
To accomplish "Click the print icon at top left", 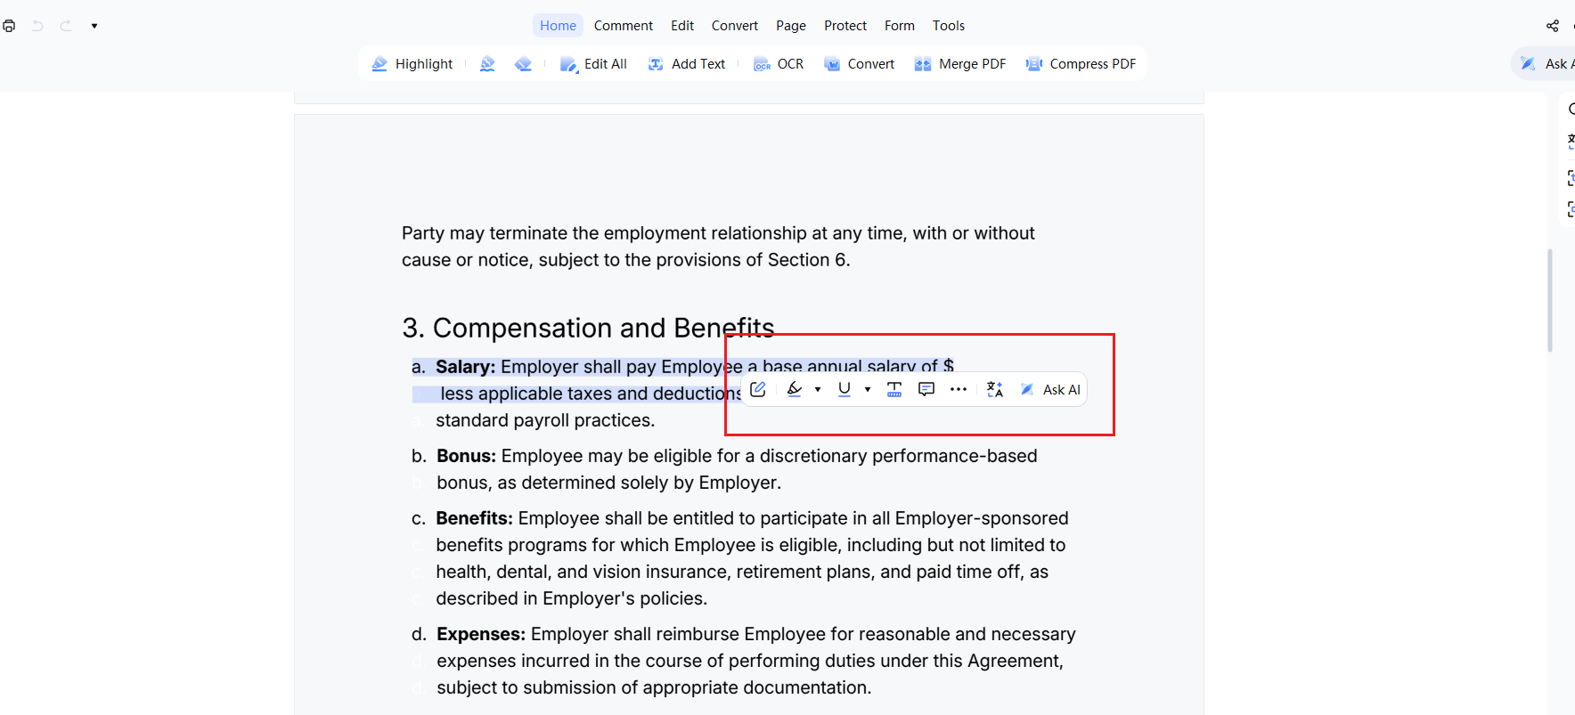I will [9, 26].
